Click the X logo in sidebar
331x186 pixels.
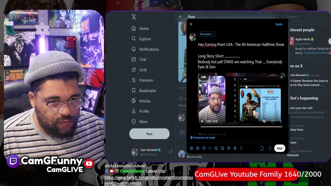point(134,17)
